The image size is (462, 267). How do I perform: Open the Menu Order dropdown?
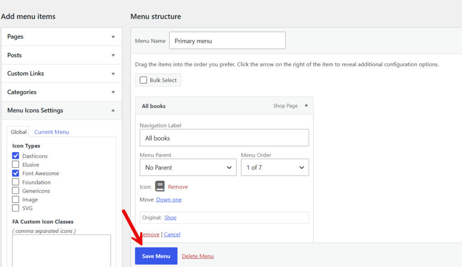tap(275, 167)
